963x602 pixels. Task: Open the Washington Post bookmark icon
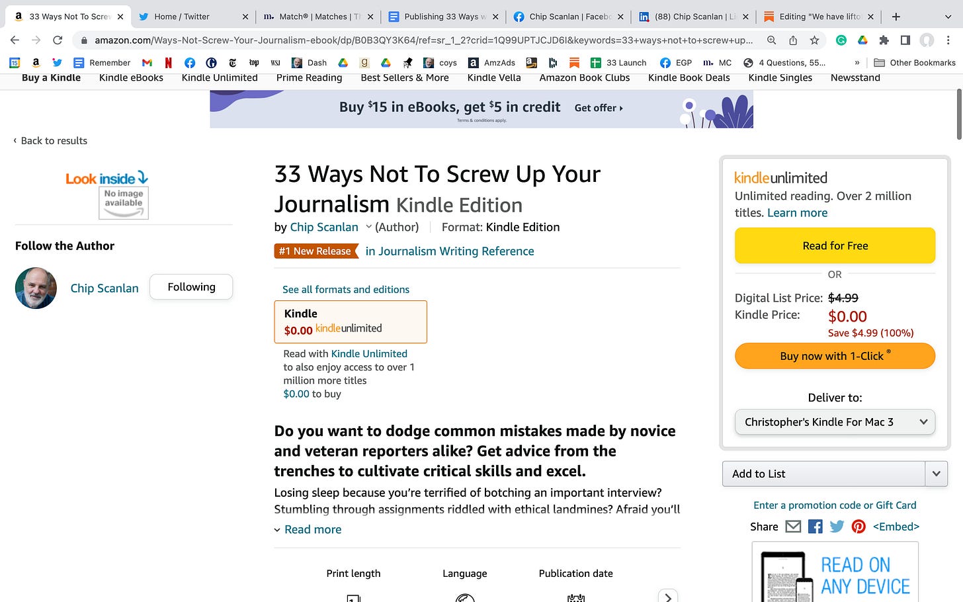[254, 63]
